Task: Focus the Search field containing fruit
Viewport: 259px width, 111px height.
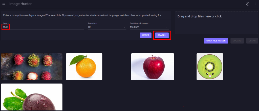Action: click(44, 27)
